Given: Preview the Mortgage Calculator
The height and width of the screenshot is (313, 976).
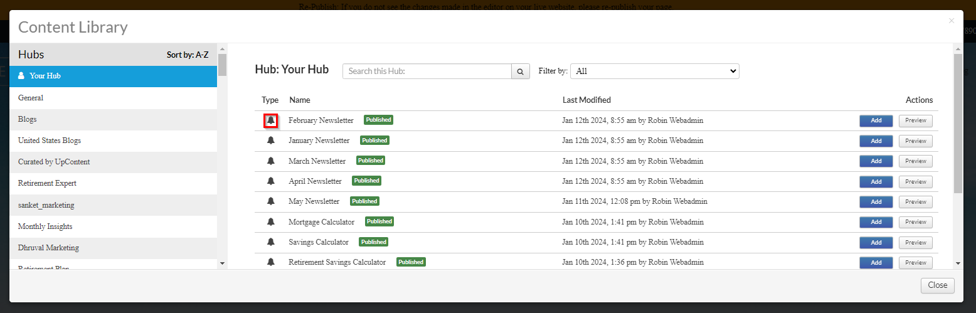Looking at the screenshot, I should (915, 222).
